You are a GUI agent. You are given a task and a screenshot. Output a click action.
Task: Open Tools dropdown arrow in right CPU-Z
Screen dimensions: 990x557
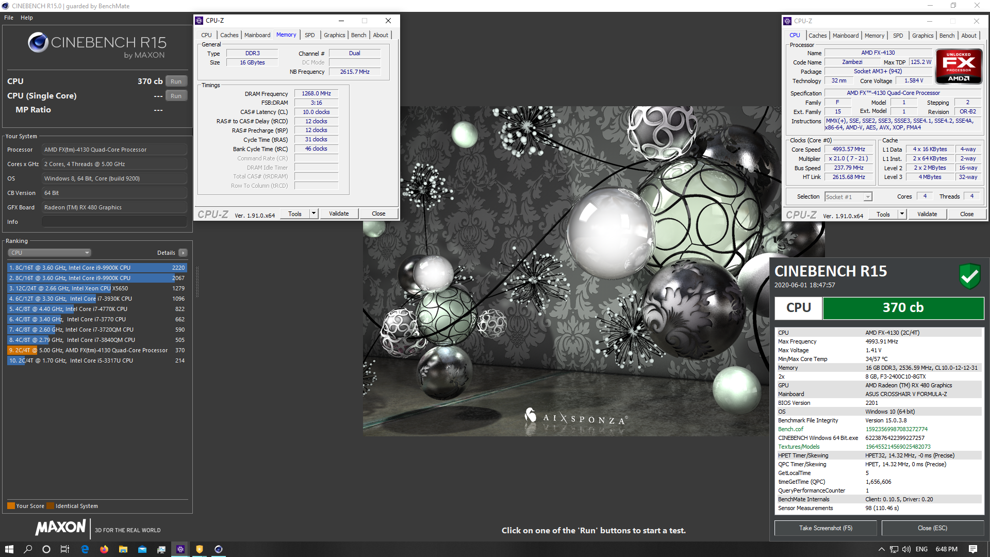(902, 214)
